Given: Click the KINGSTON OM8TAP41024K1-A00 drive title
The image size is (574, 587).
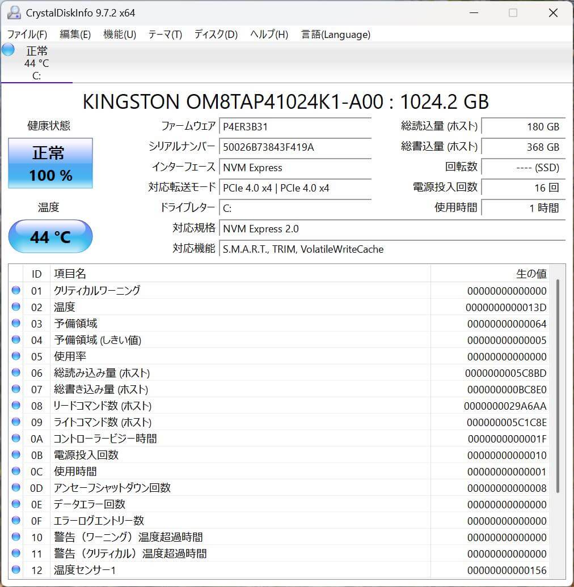Looking at the screenshot, I should pos(287,102).
